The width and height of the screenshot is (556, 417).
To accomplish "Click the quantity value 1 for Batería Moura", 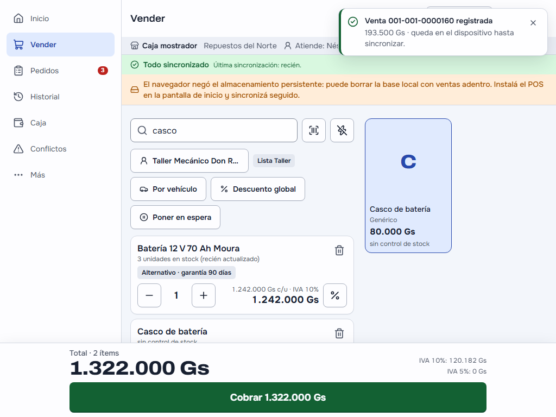I will click(176, 295).
